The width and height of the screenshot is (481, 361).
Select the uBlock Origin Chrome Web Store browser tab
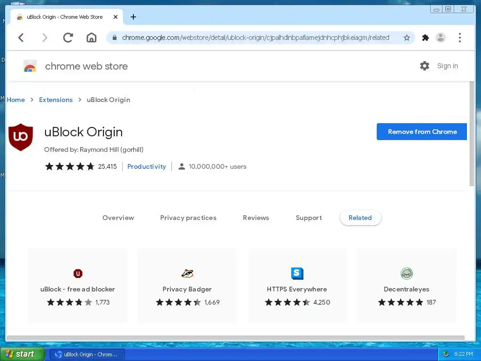(67, 17)
